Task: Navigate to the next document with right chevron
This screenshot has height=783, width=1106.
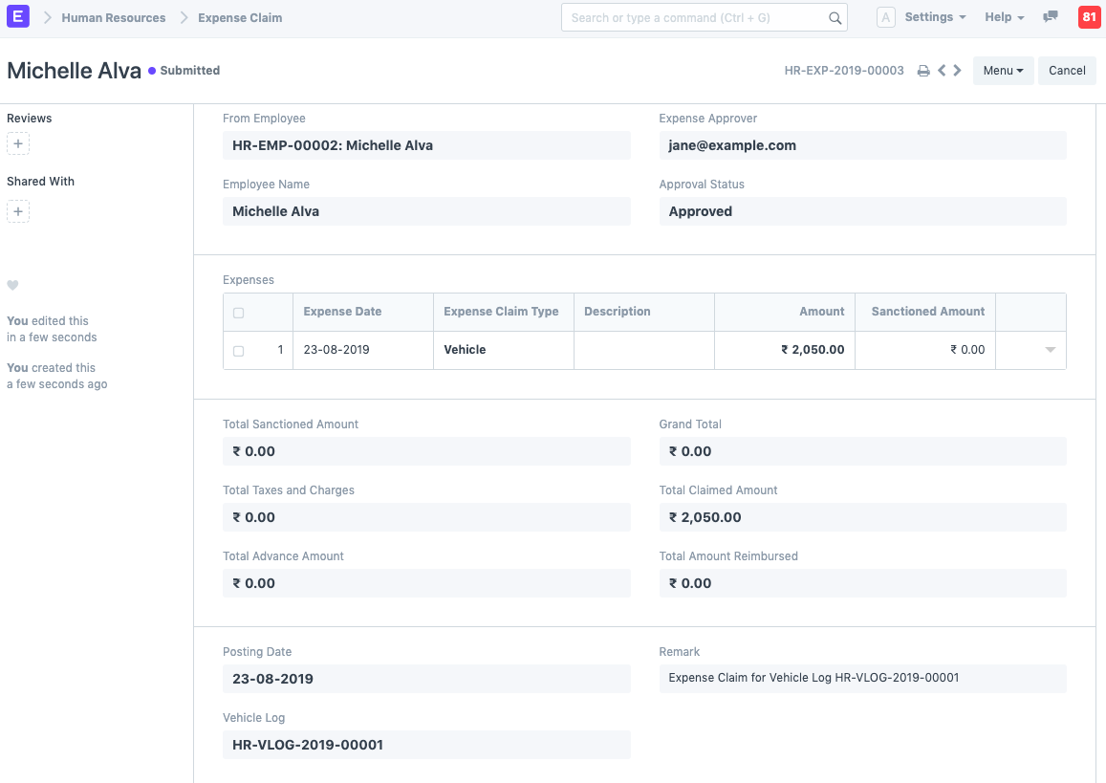Action: point(957,70)
